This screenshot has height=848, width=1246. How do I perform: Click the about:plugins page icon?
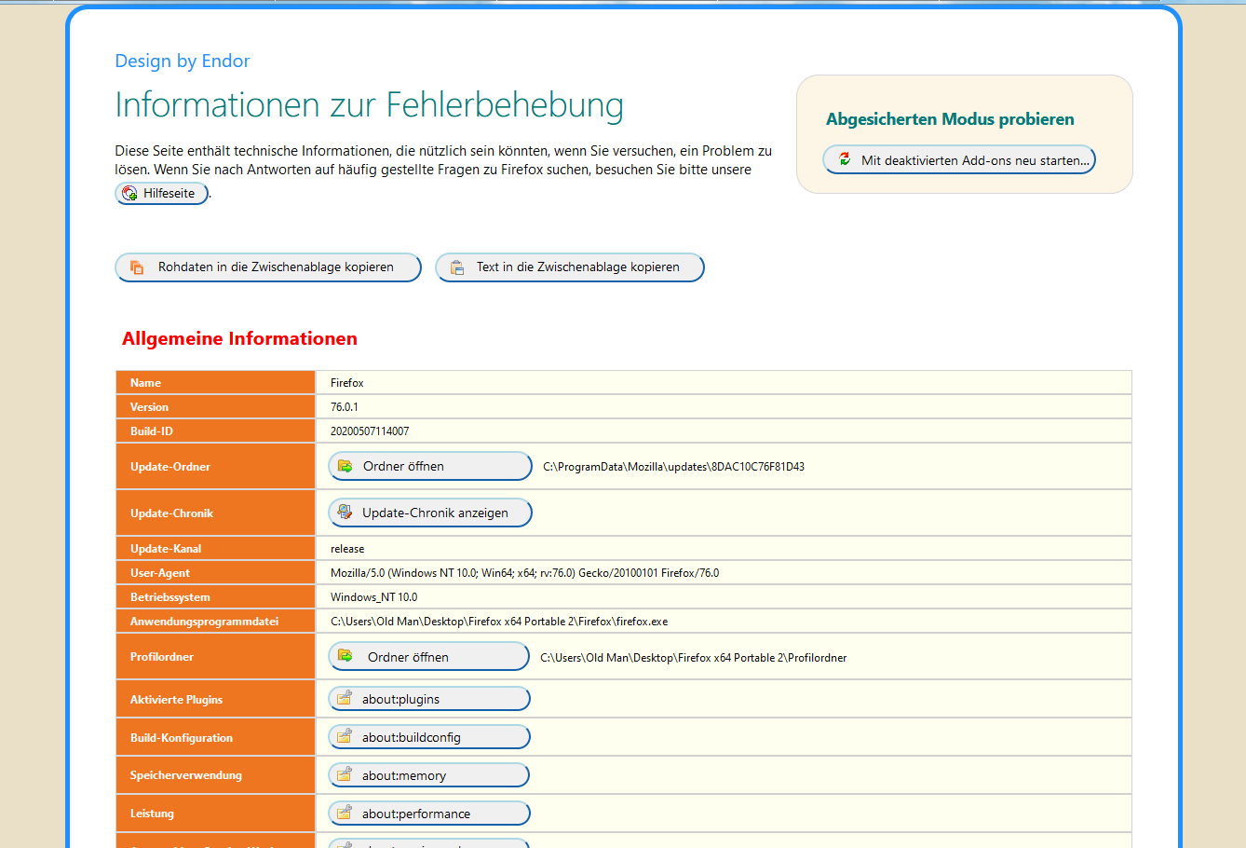click(345, 698)
